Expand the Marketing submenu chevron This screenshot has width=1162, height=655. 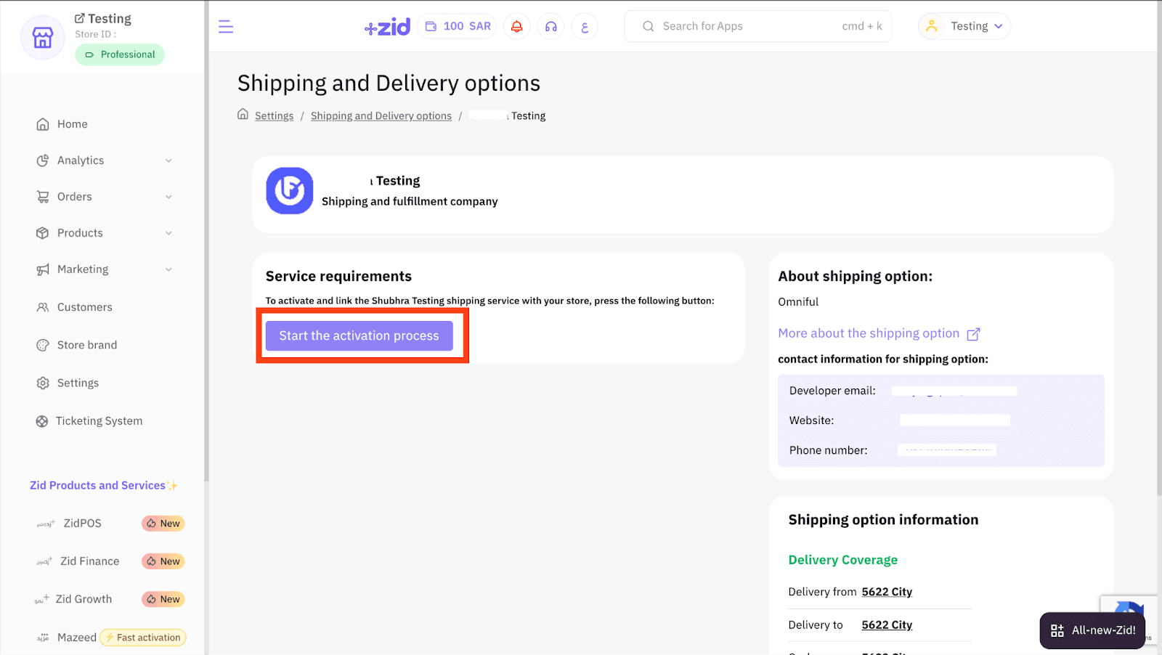pos(168,269)
